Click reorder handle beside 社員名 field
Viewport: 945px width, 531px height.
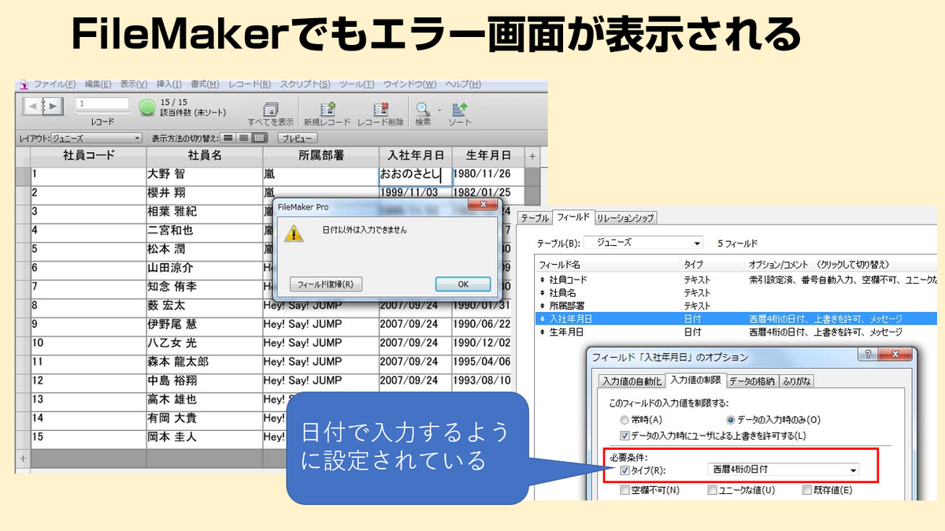click(x=542, y=292)
